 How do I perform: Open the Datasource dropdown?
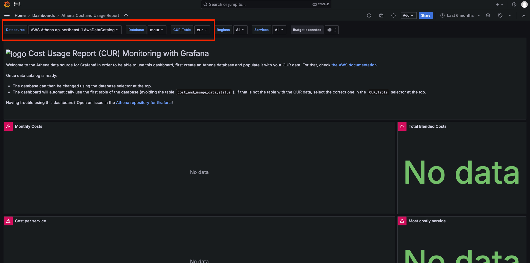[75, 30]
